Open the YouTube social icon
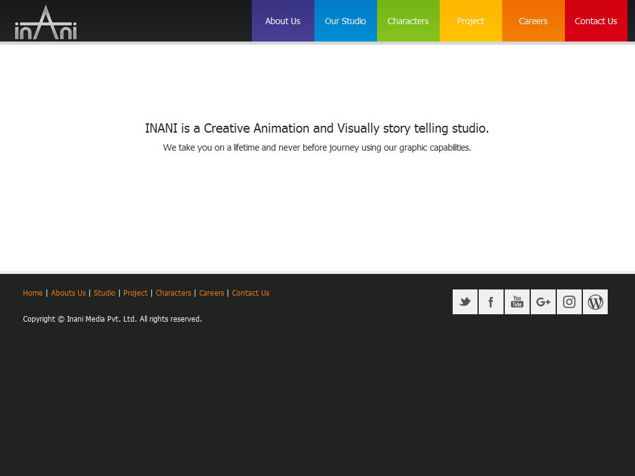 point(517,302)
